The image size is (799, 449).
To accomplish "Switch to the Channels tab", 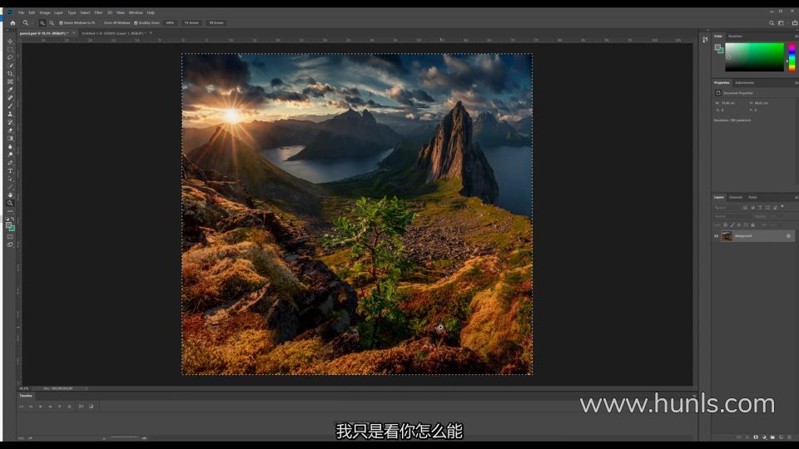I will tap(735, 197).
